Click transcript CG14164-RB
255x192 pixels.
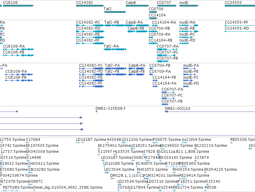coord(160,40)
